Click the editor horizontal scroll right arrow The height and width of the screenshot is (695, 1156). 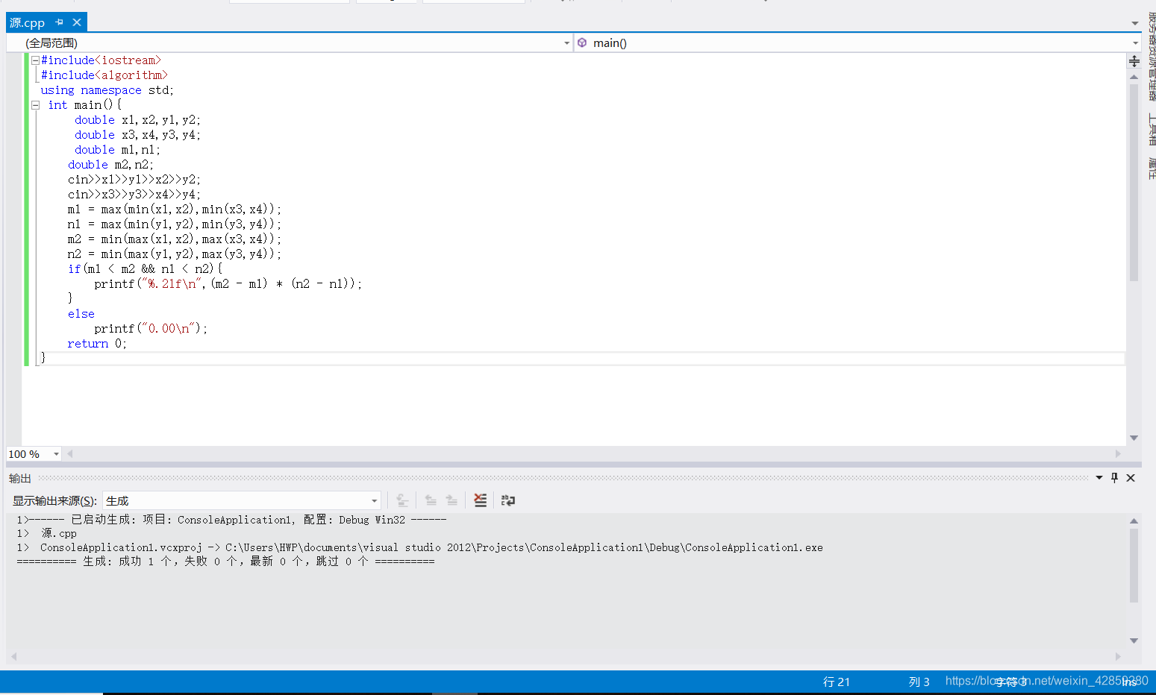click(1118, 453)
